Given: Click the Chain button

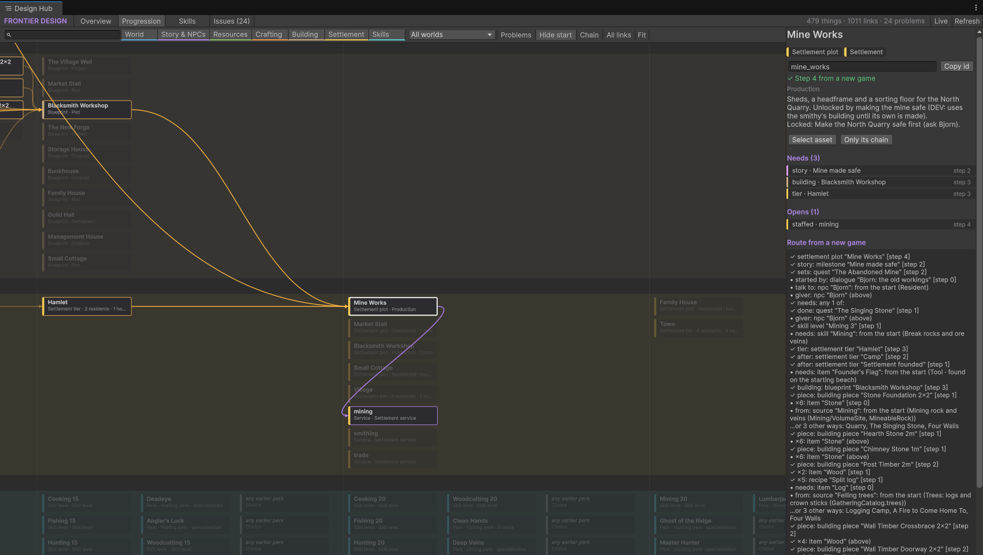Looking at the screenshot, I should pyautogui.click(x=589, y=35).
